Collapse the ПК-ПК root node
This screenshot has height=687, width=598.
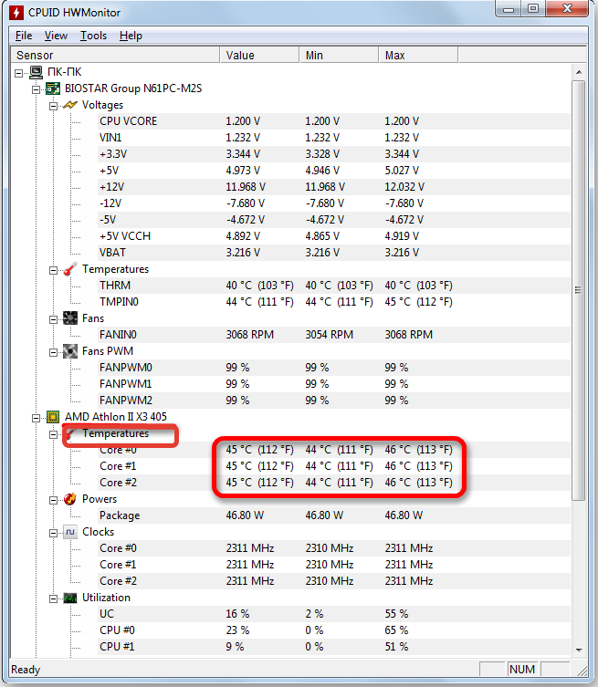point(19,73)
